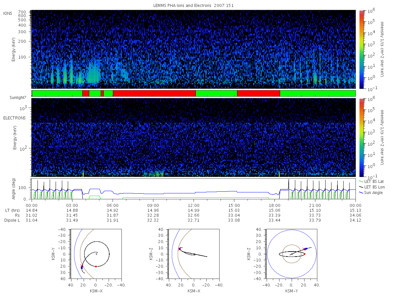Click the IONS panel label
This screenshot has height=296, width=395.
coord(9,13)
